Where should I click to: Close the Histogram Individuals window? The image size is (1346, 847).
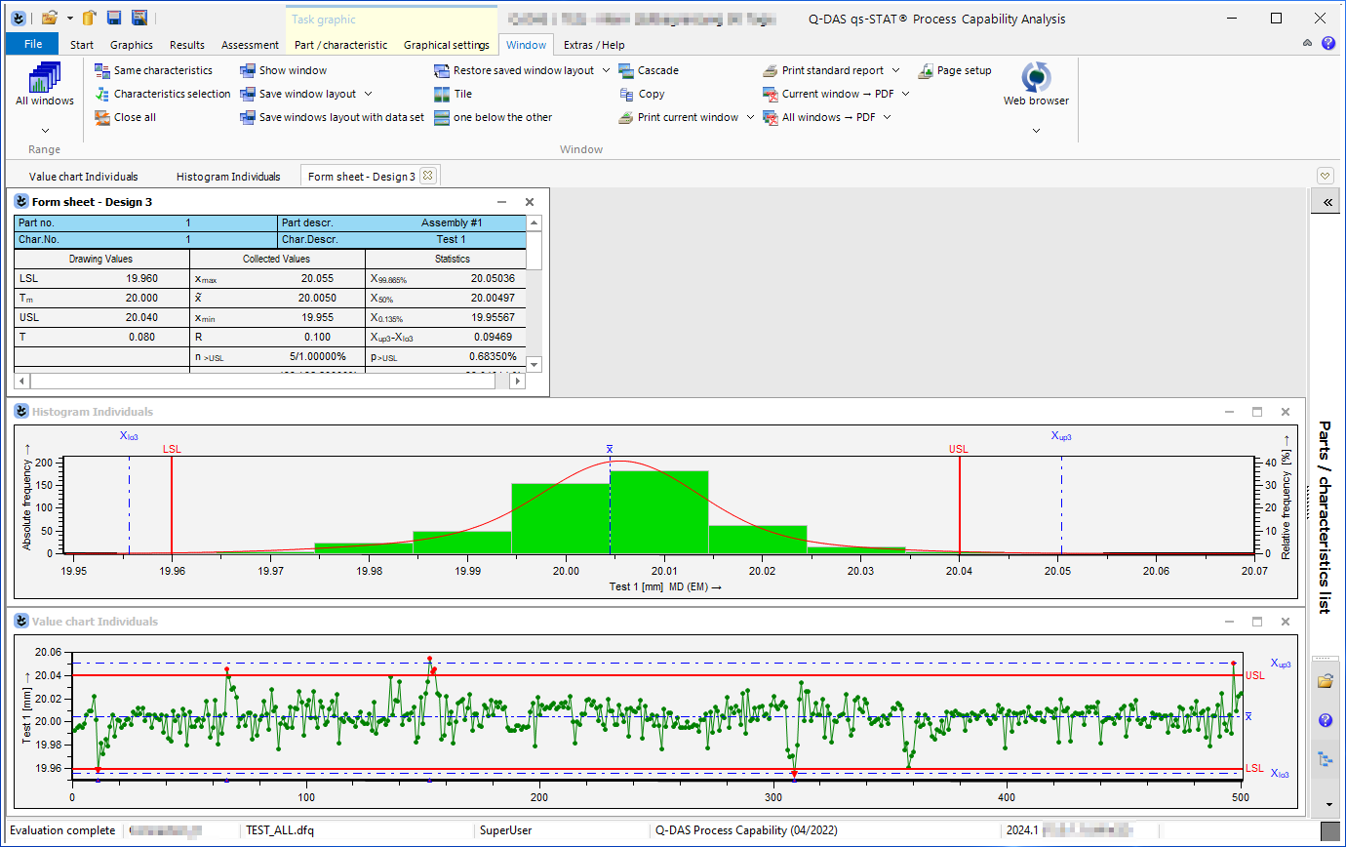pyautogui.click(x=1286, y=412)
